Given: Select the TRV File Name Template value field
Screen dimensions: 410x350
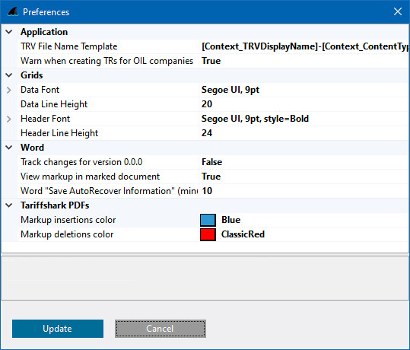Looking at the screenshot, I should 304,46.
